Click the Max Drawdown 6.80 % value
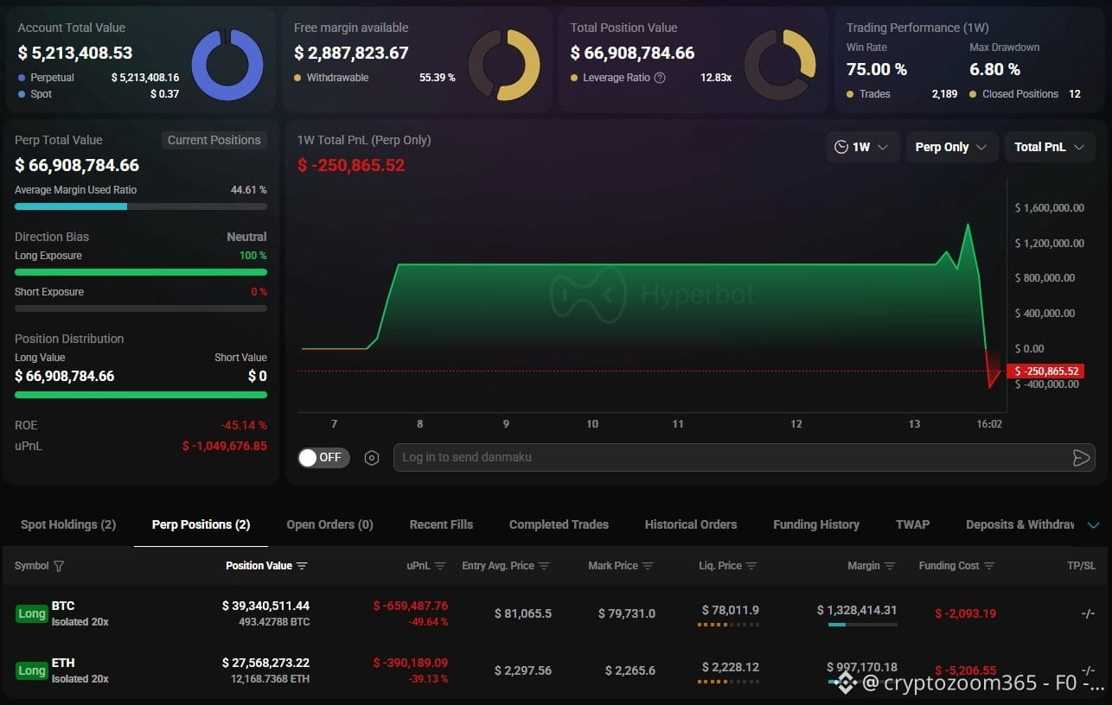Image resolution: width=1112 pixels, height=705 pixels. pos(995,69)
